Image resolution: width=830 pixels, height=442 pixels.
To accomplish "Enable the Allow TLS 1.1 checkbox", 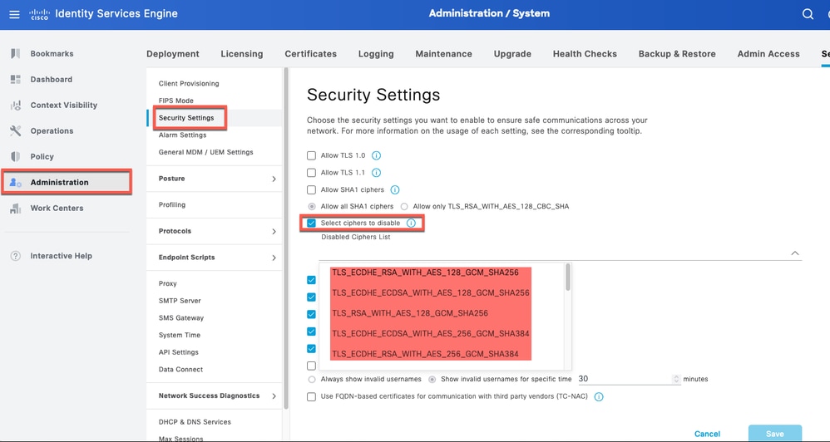I will [x=311, y=172].
